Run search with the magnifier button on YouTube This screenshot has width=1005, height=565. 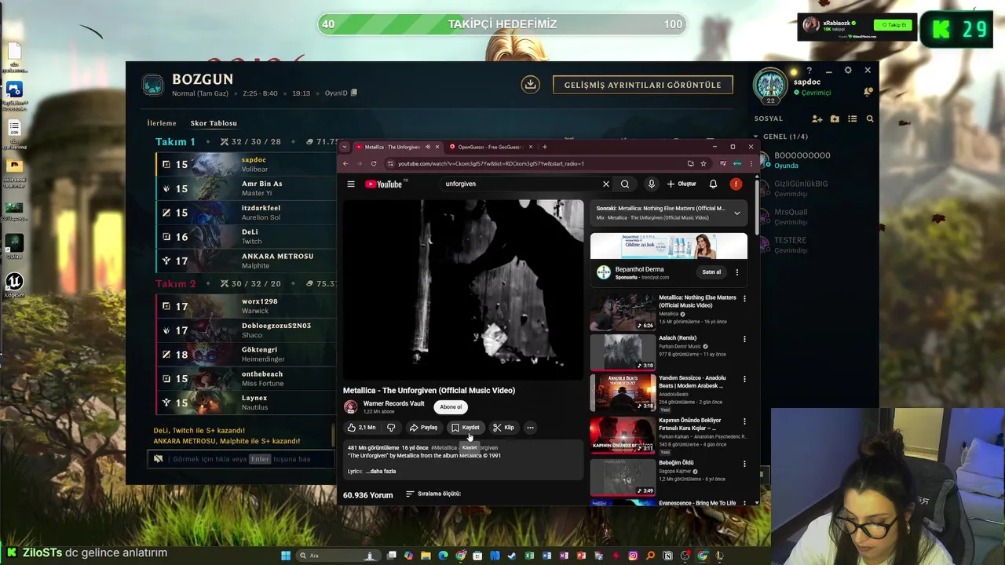[625, 184]
